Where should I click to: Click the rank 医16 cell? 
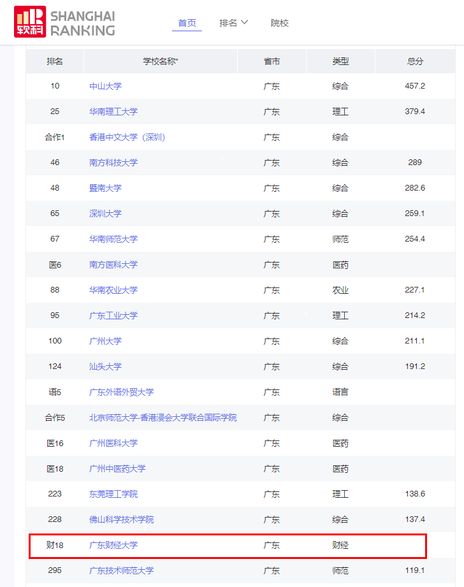[x=55, y=443]
